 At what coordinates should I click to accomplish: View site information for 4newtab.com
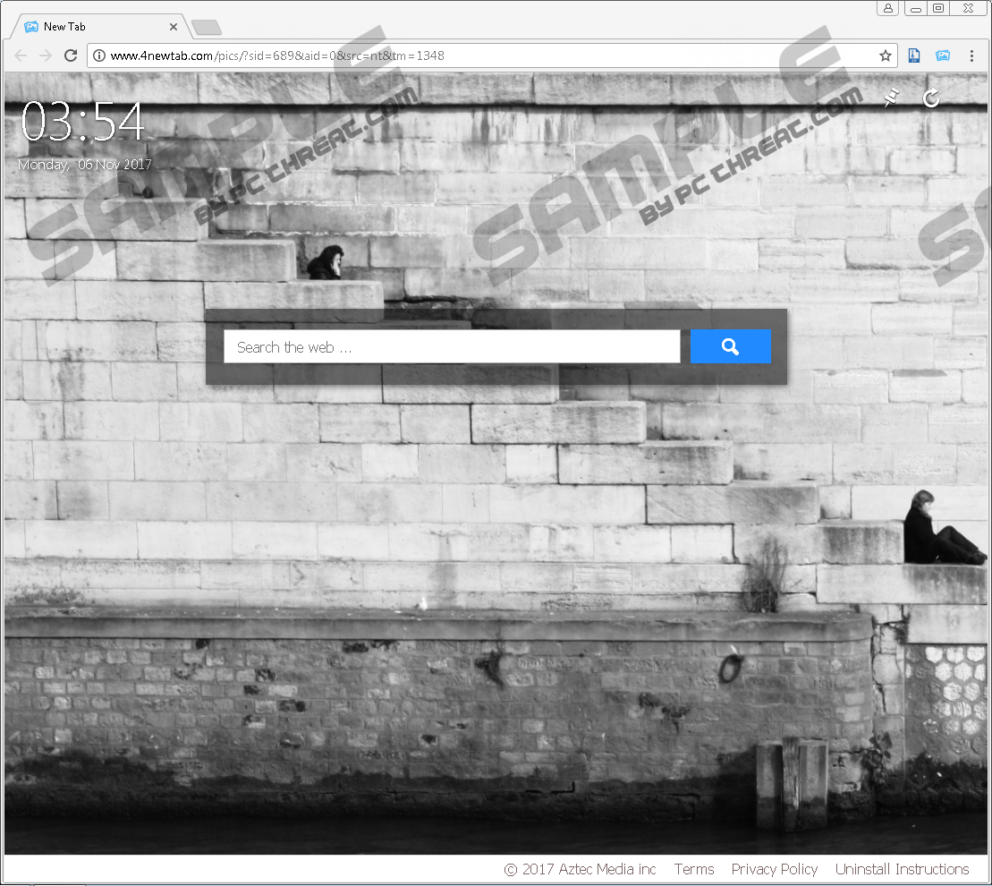tap(99, 55)
